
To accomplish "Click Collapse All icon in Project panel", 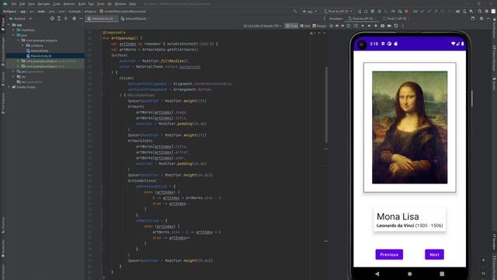I will pos(66,19).
